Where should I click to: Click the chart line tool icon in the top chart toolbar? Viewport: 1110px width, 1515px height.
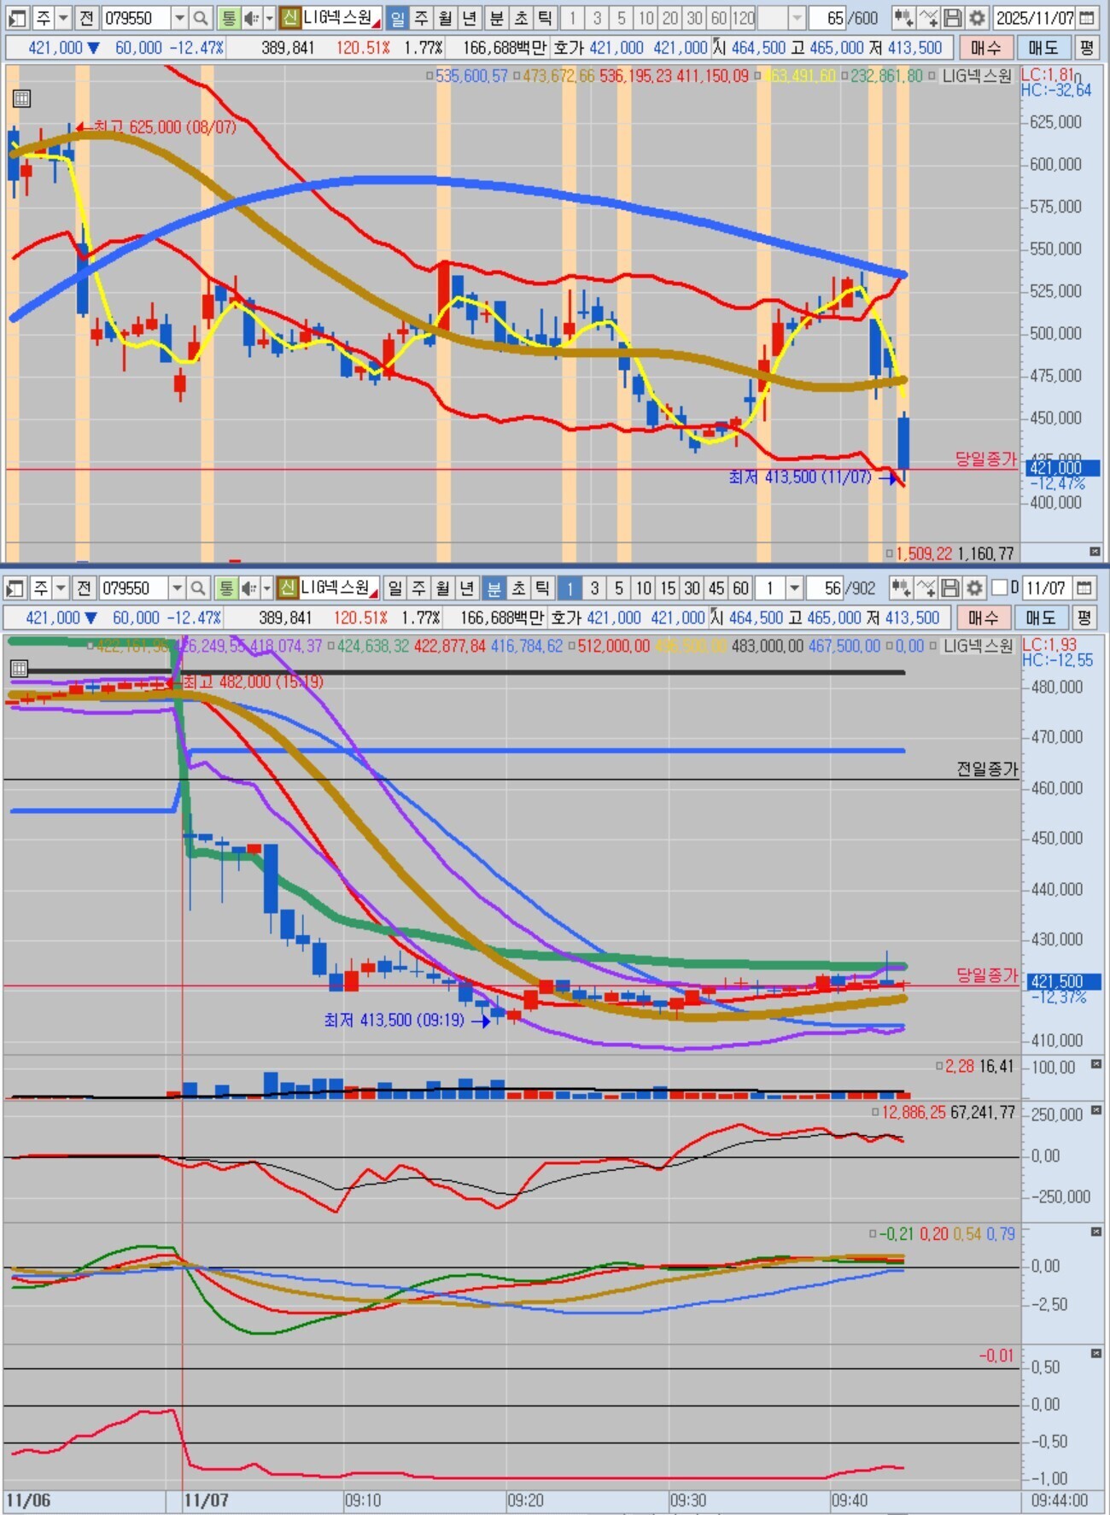[929, 18]
